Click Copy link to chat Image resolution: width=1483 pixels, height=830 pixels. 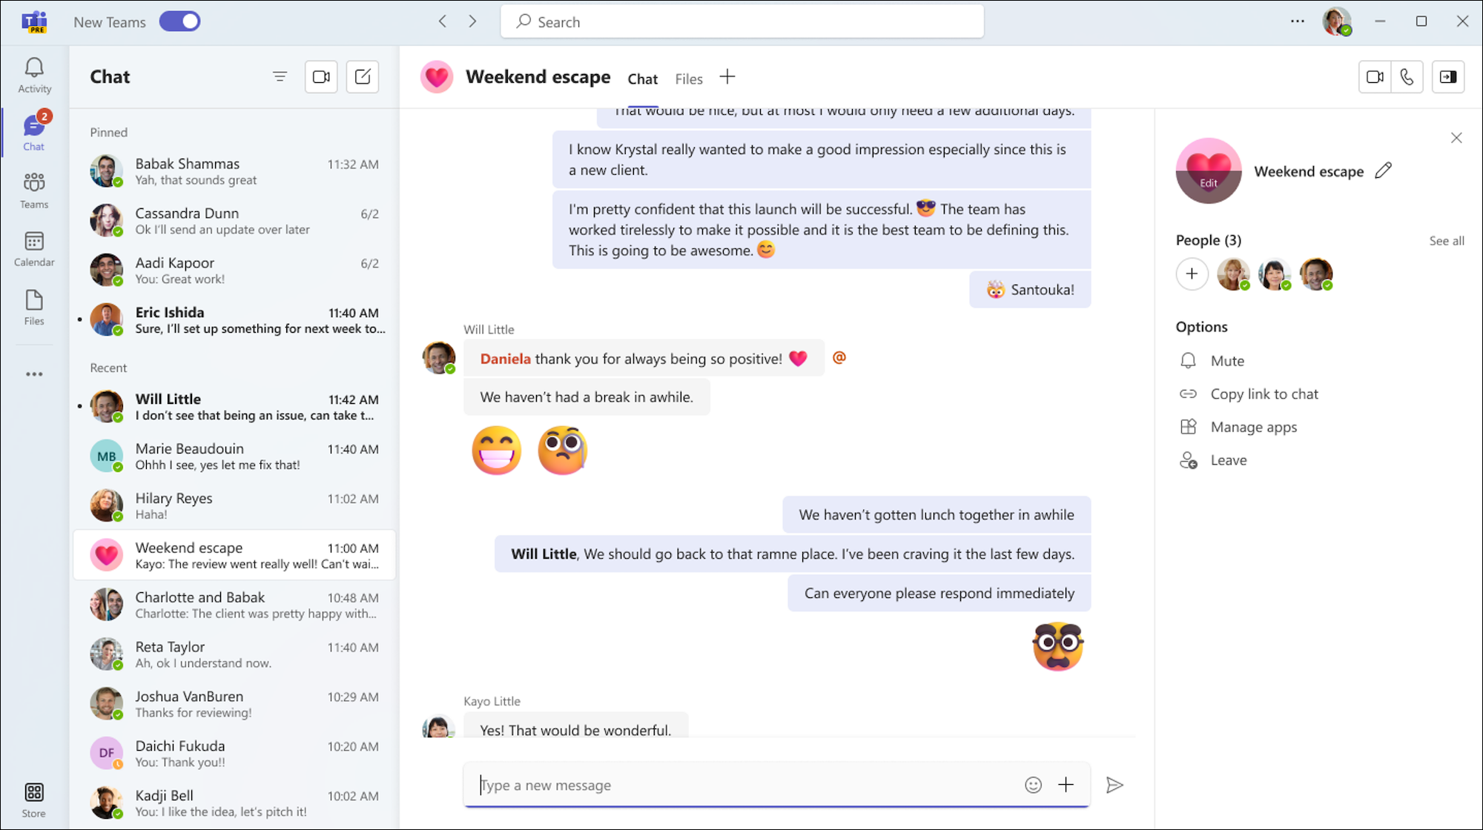pyautogui.click(x=1264, y=394)
